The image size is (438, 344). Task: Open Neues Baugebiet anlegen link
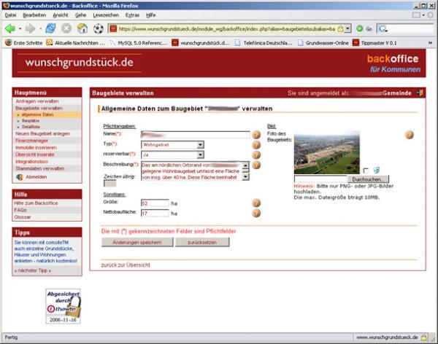42,133
